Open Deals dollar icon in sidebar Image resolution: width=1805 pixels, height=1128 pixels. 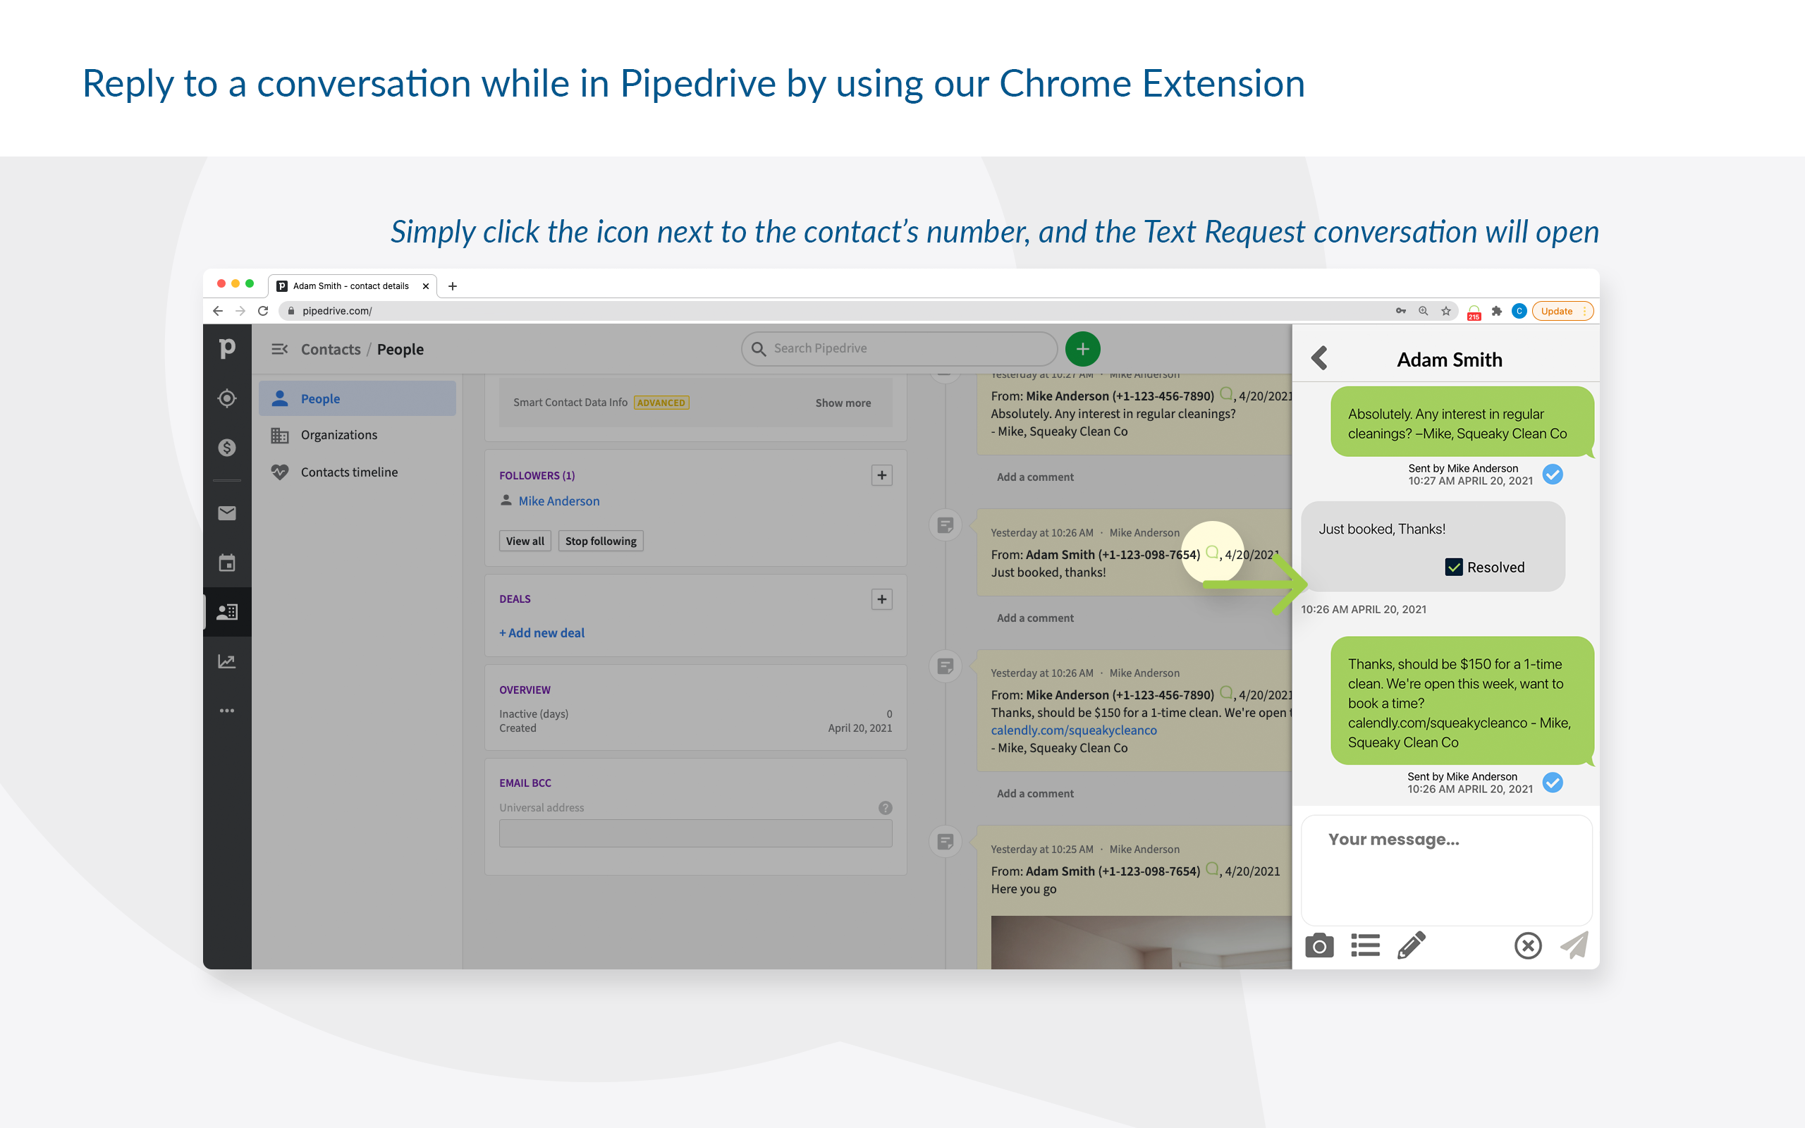pos(227,448)
